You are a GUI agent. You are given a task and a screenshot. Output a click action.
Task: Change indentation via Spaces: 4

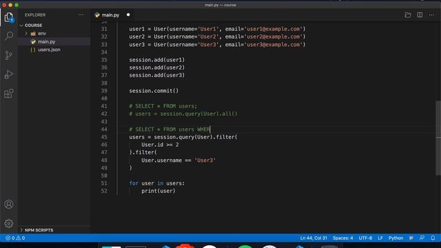342,238
